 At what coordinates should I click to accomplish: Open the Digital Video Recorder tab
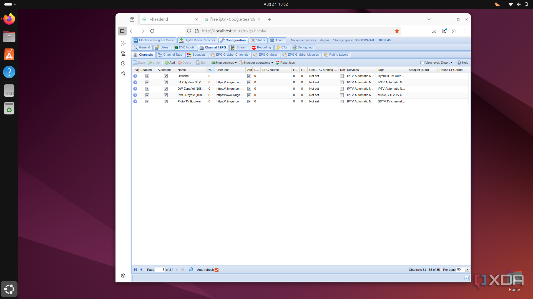click(197, 40)
